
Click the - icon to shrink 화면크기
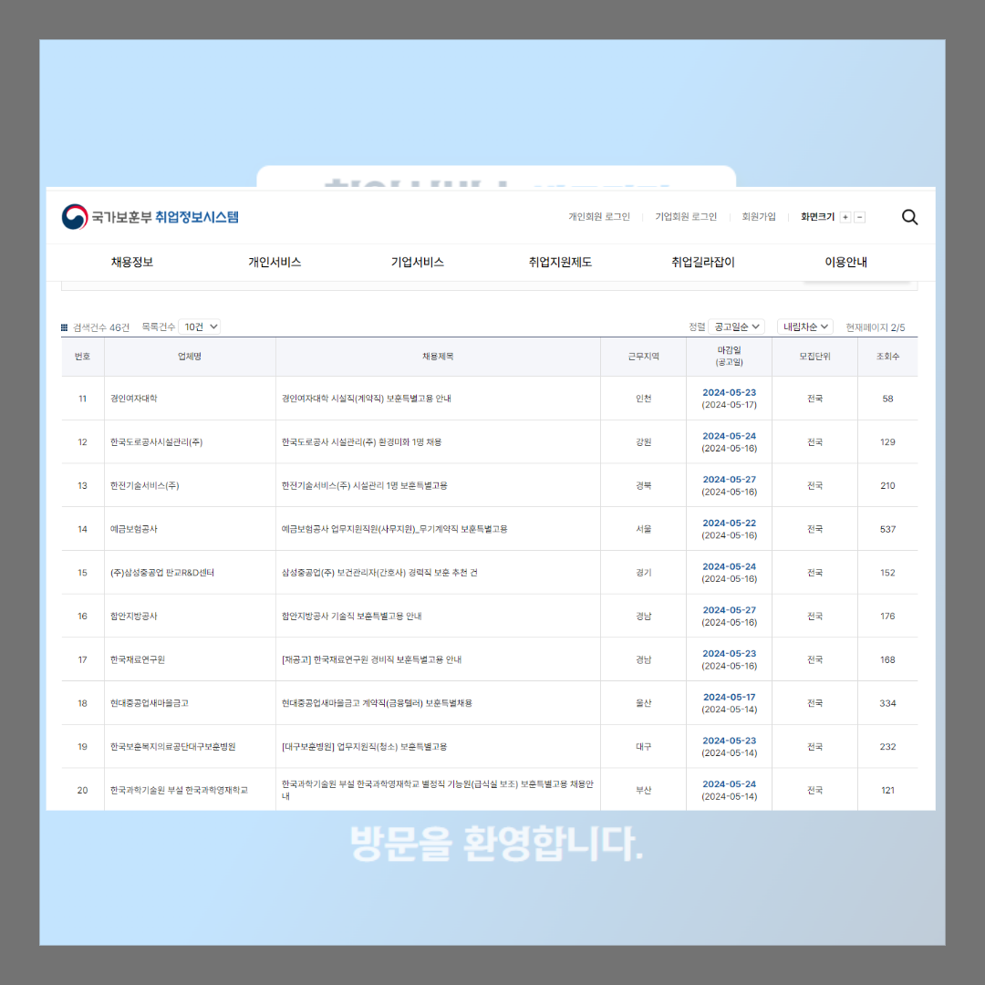(x=858, y=217)
